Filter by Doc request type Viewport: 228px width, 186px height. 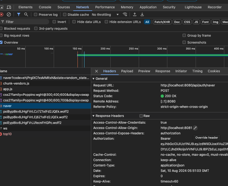(x=177, y=22)
